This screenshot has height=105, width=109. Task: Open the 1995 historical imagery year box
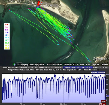click(19, 64)
